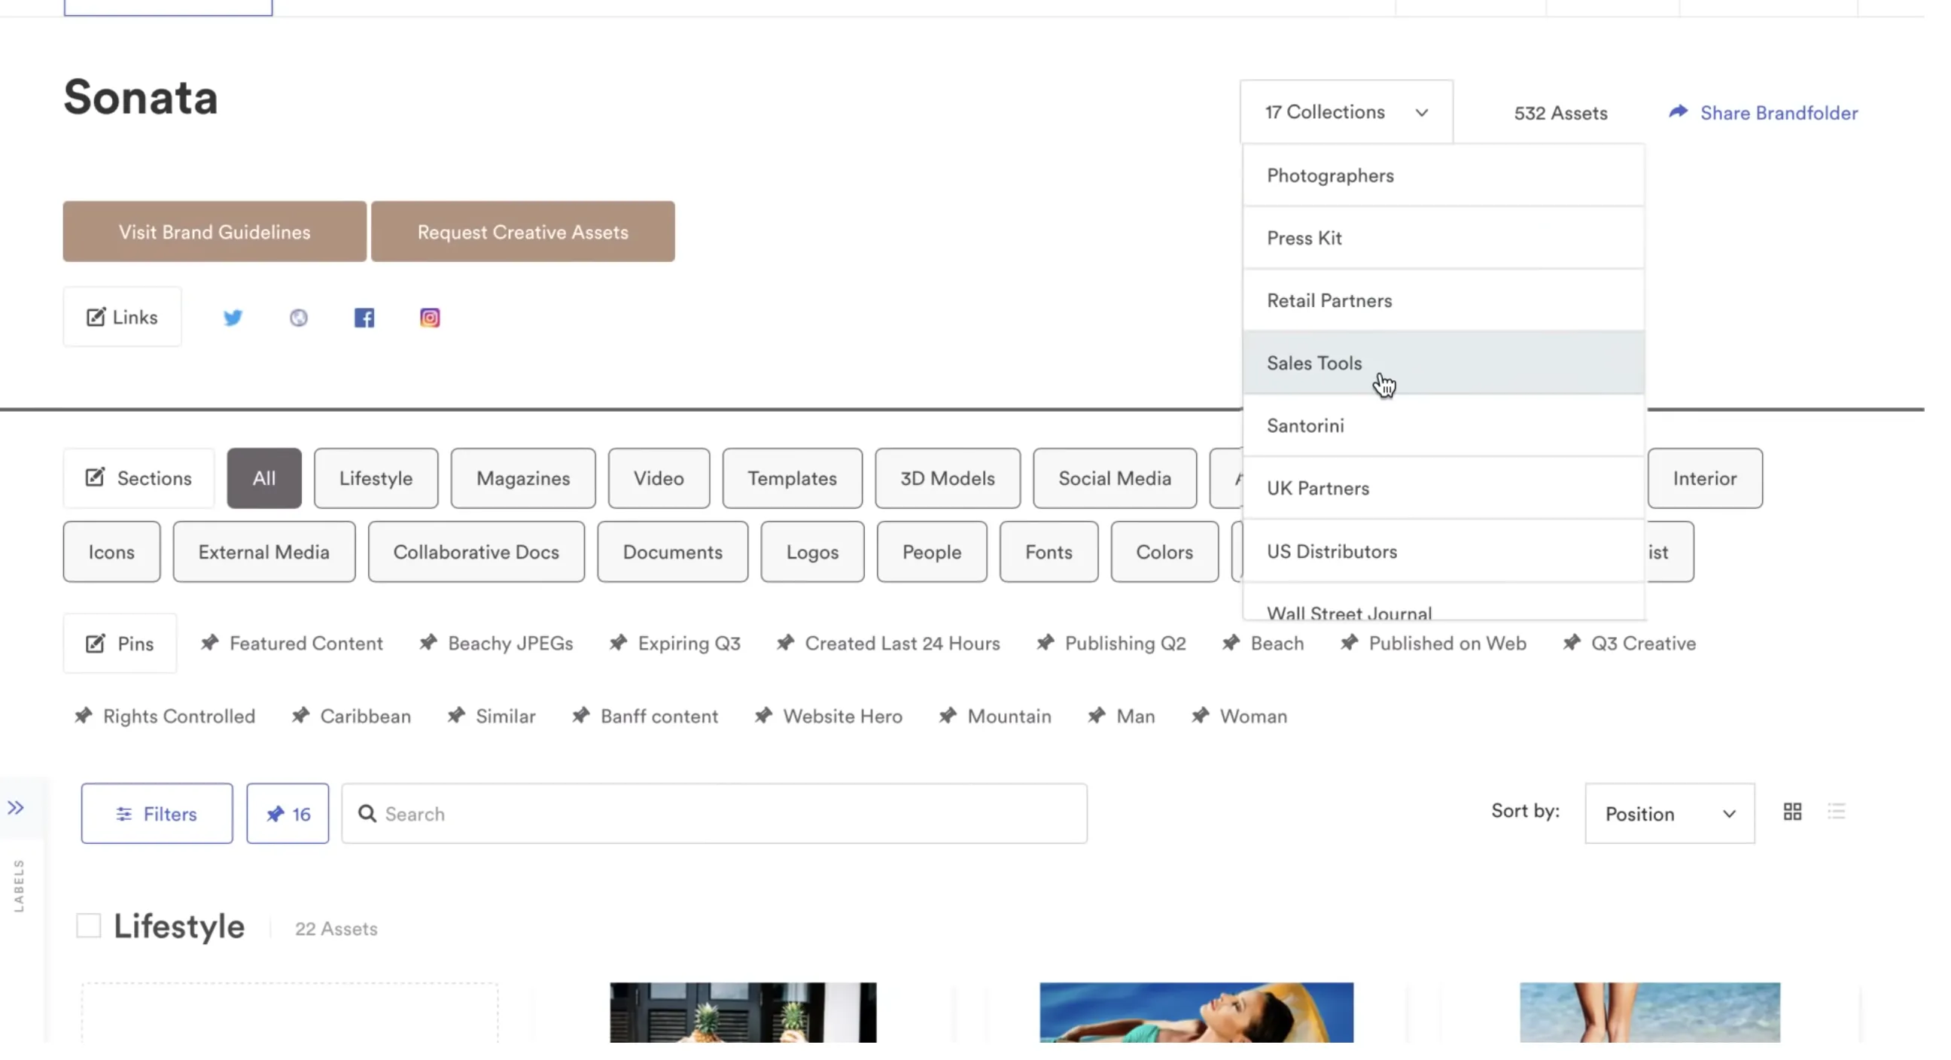The height and width of the screenshot is (1060, 1951).
Task: Expand the 17 Collections dropdown
Action: pyautogui.click(x=1346, y=111)
